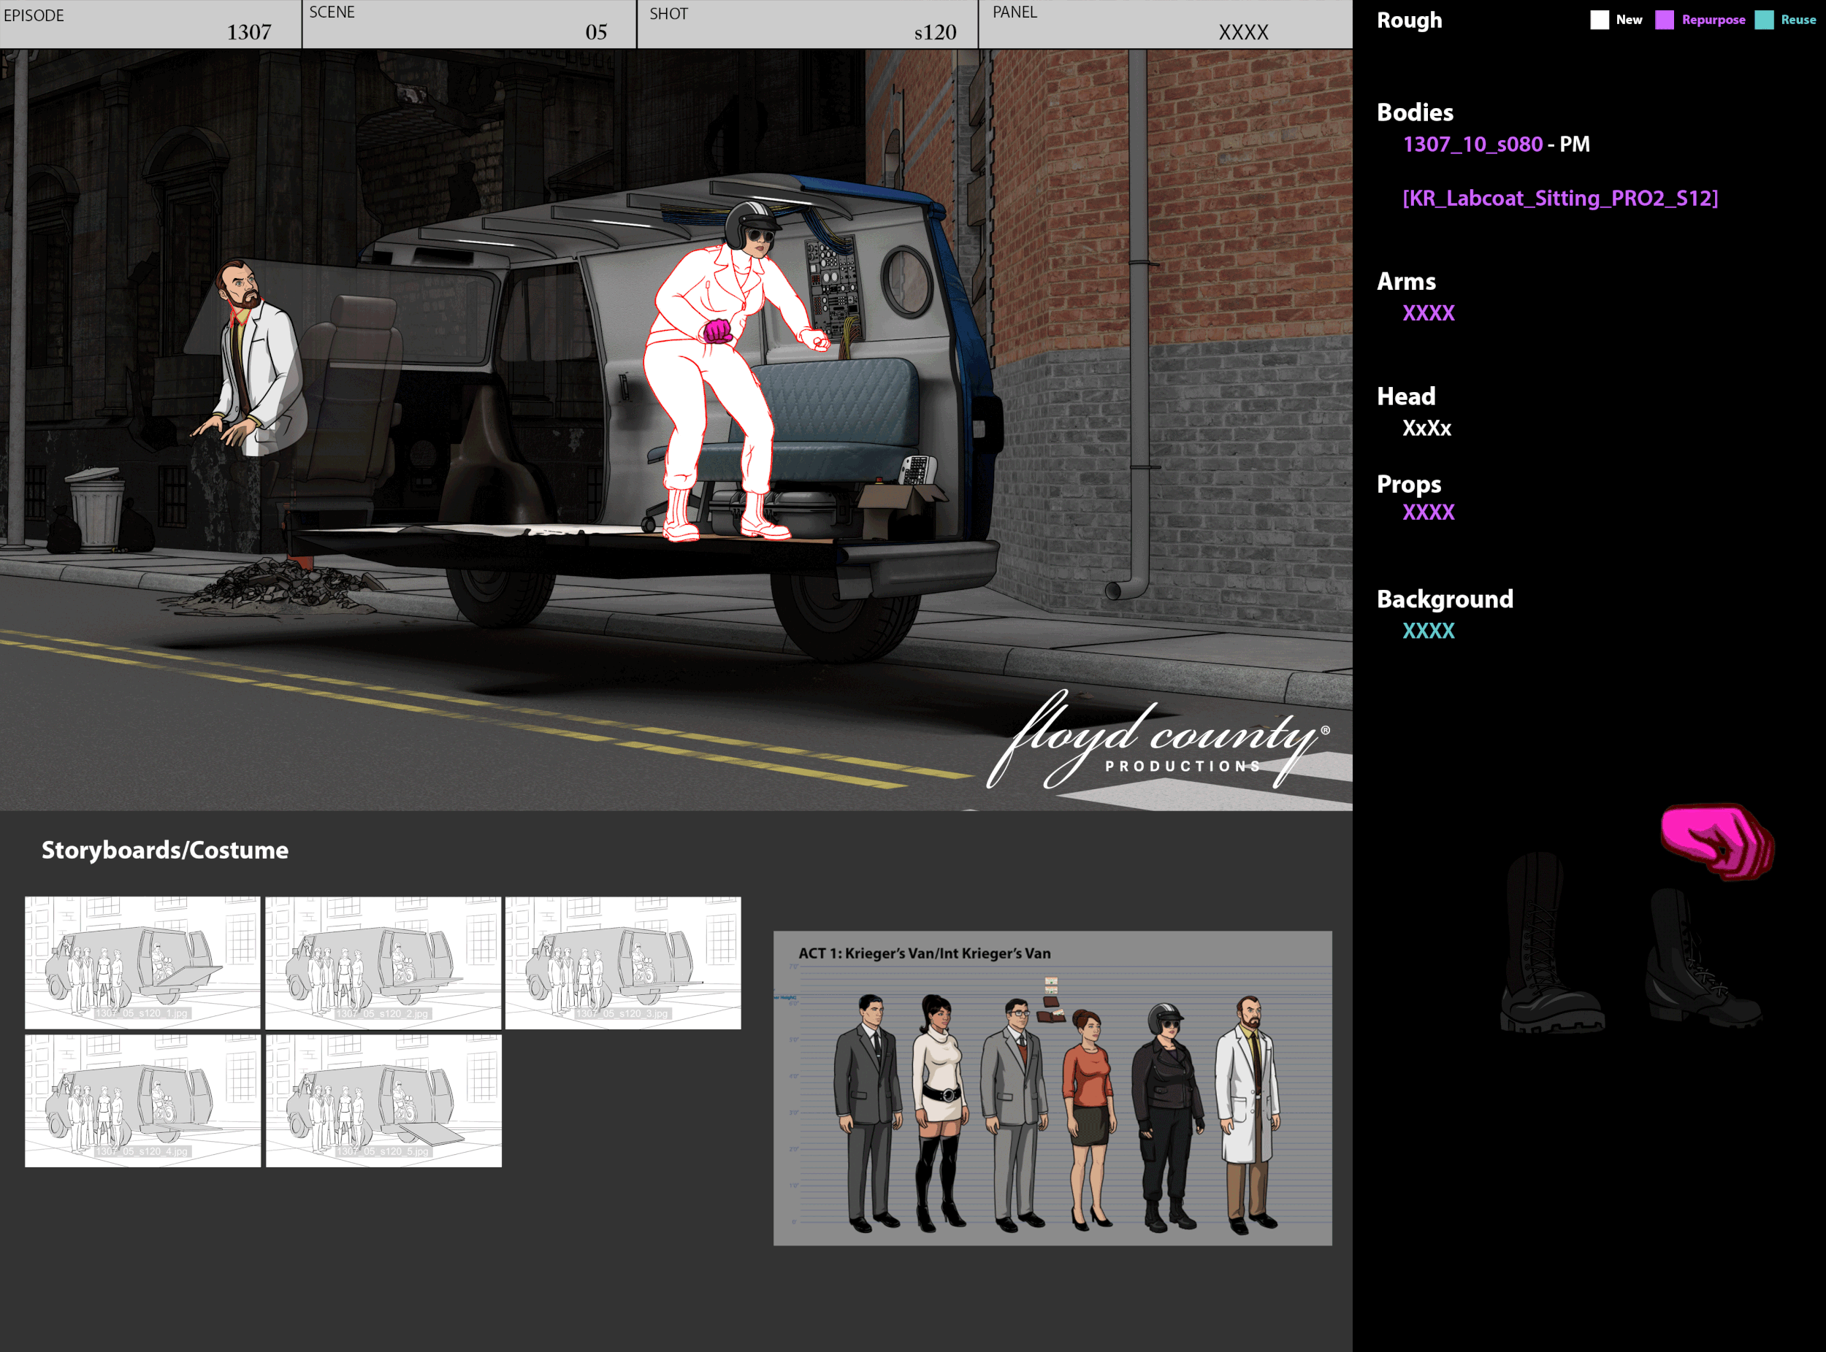The image size is (1826, 1352).
Task: Click the man in white labcoat in lineup
Action: [x=1247, y=1115]
